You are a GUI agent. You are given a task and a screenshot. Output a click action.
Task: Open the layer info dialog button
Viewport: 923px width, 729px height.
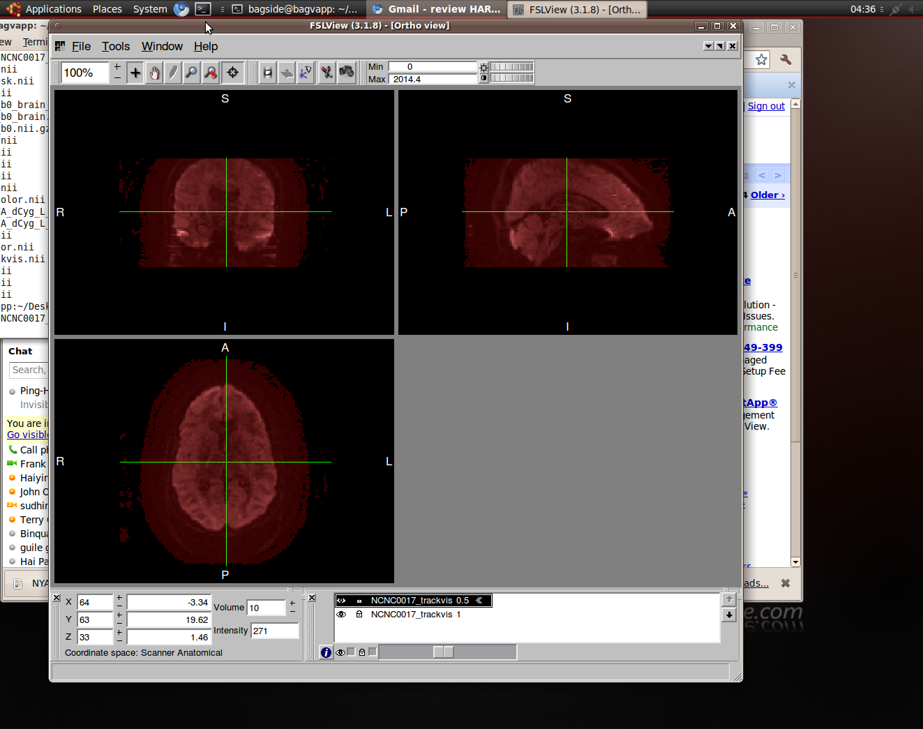click(x=326, y=652)
